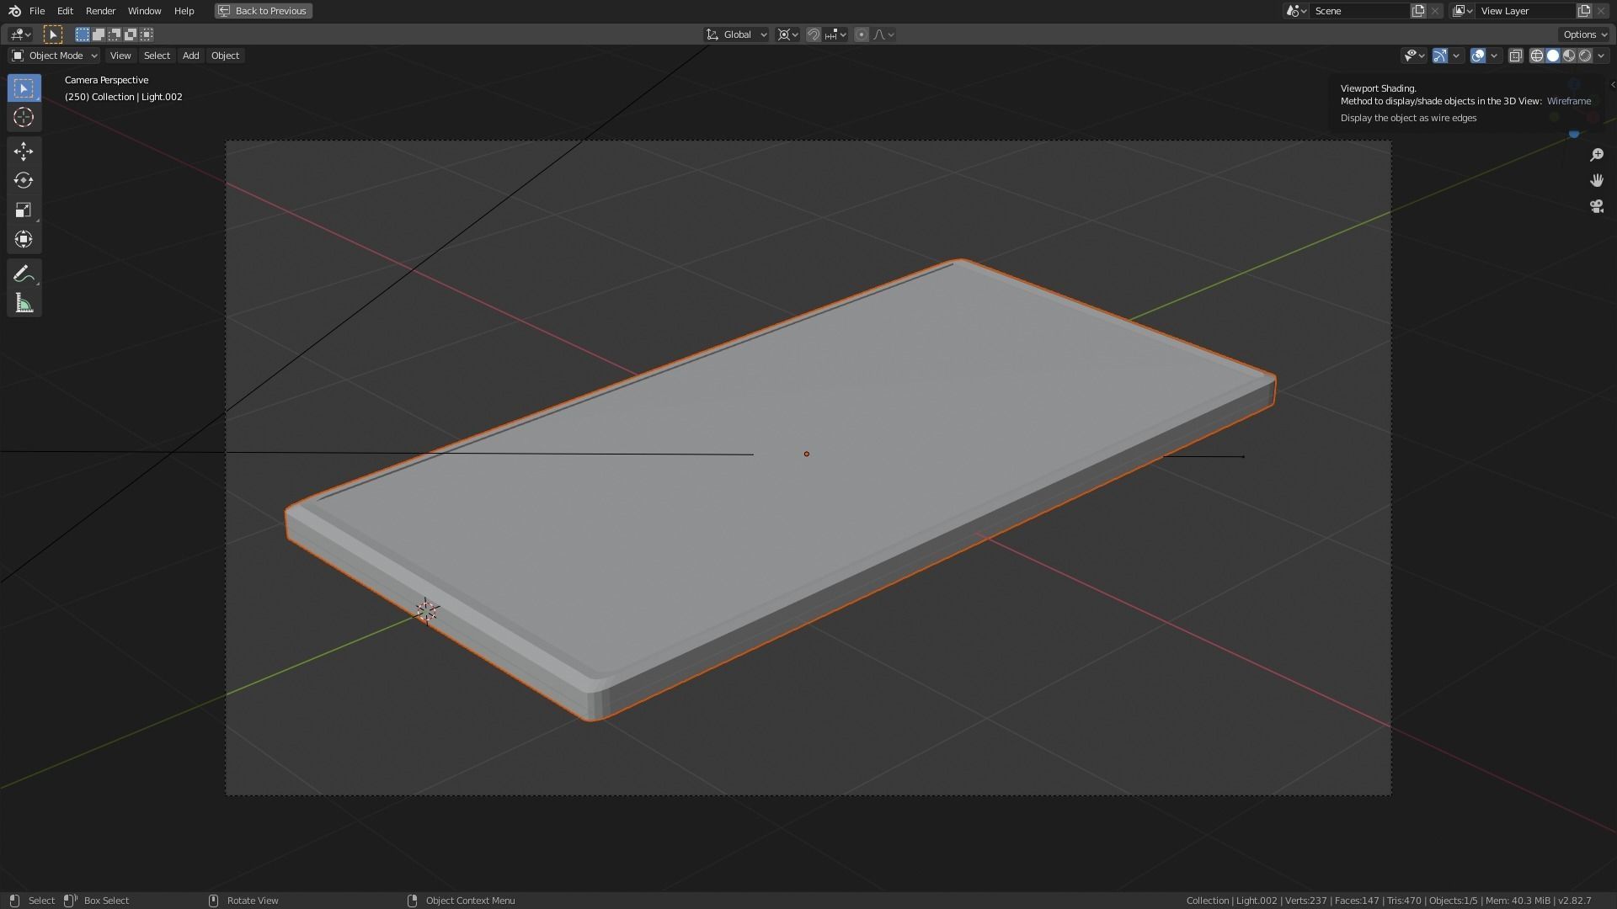
Task: Toggle viewport gizmos display
Action: [x=1440, y=56]
